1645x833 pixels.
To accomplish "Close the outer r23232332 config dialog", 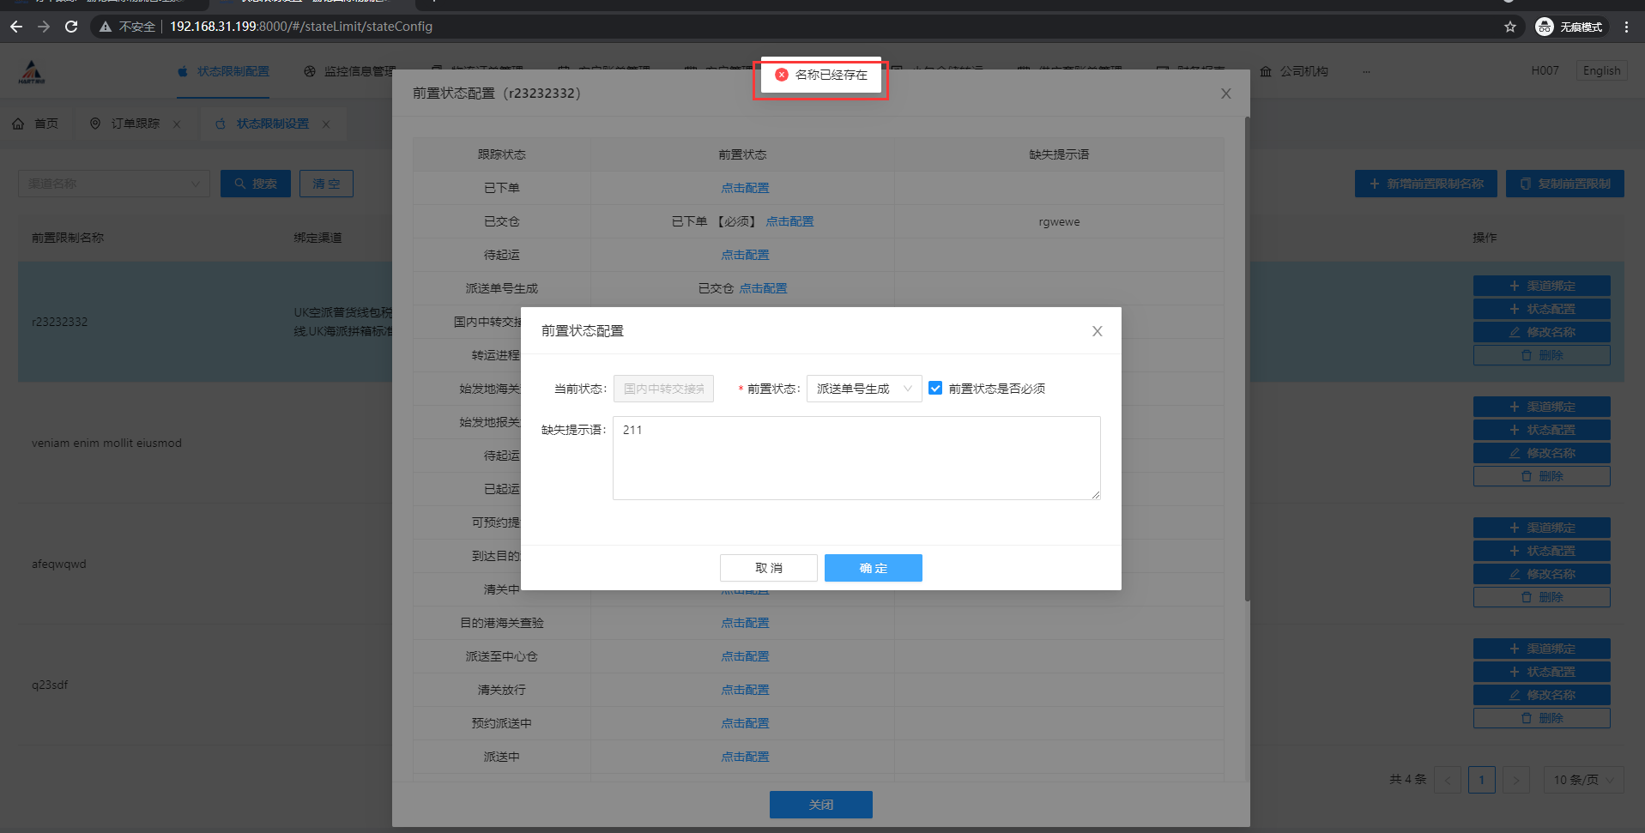I will coord(1225,94).
